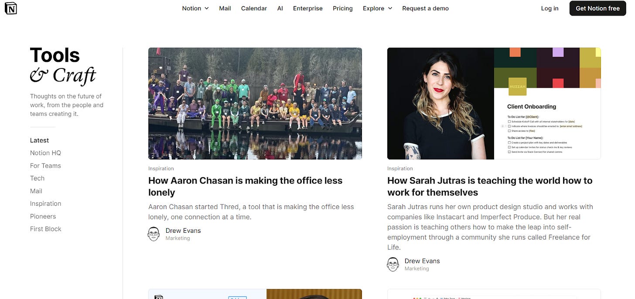
Task: Select the Notion HQ category
Action: (45, 153)
